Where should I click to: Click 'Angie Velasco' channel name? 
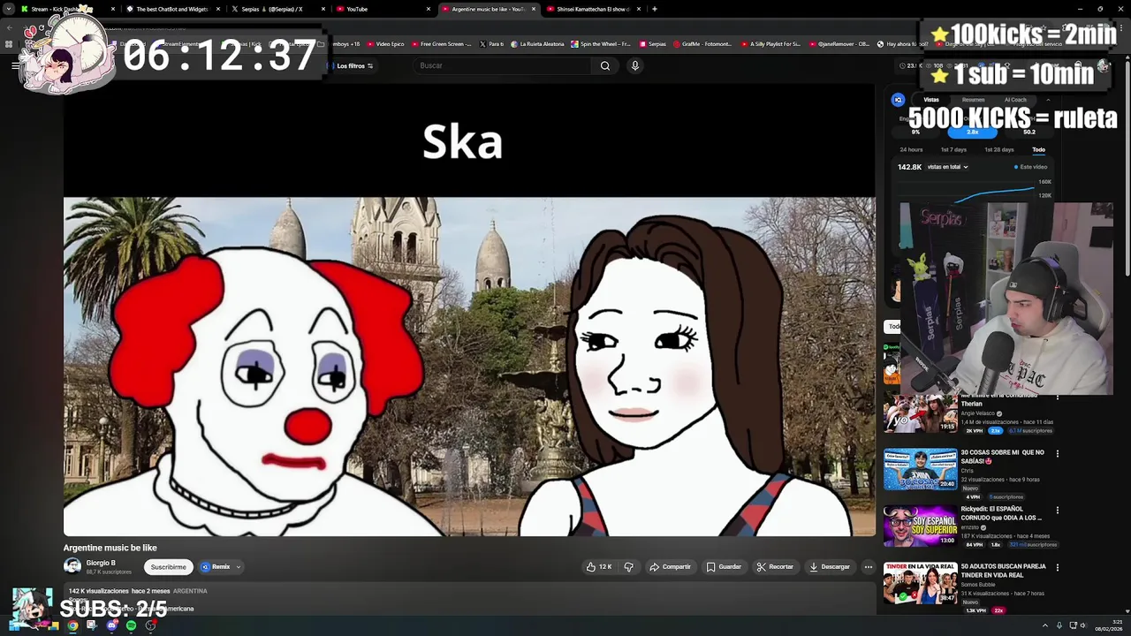coord(978,413)
